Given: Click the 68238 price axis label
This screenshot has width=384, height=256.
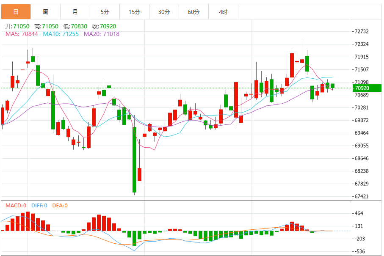Looking at the screenshot, I should click(x=362, y=171).
